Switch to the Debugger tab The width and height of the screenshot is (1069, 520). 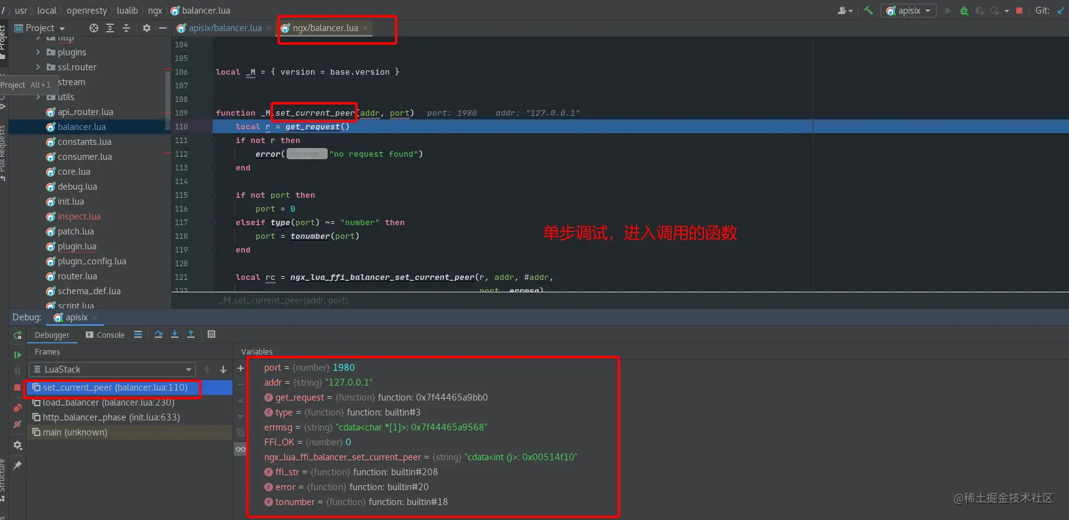pos(52,335)
